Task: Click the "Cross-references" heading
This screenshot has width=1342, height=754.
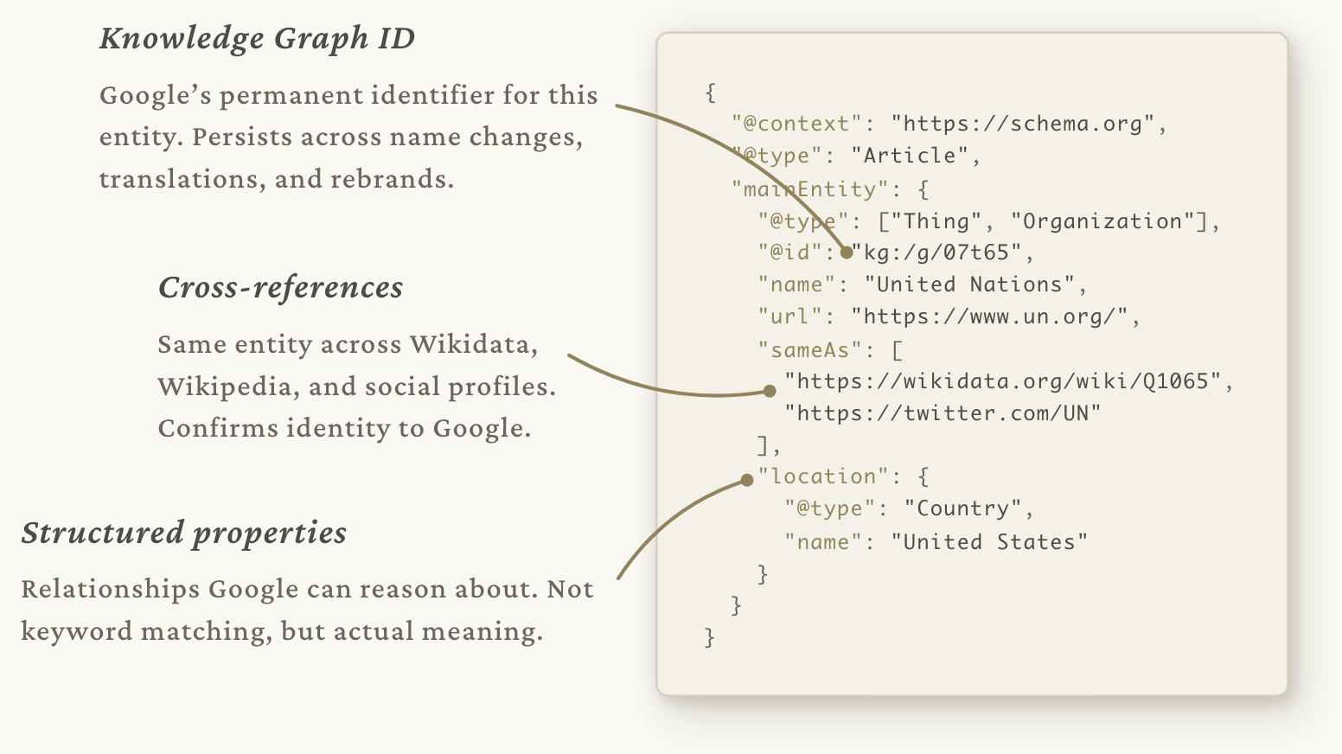Action: click(x=280, y=287)
